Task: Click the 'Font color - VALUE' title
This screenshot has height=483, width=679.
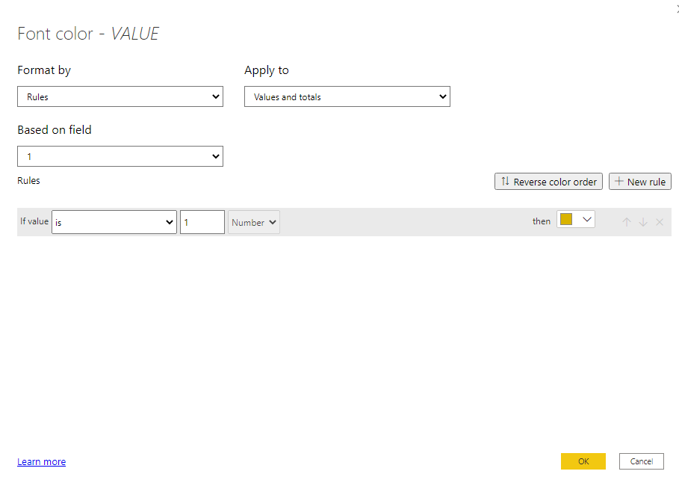Action: point(88,34)
